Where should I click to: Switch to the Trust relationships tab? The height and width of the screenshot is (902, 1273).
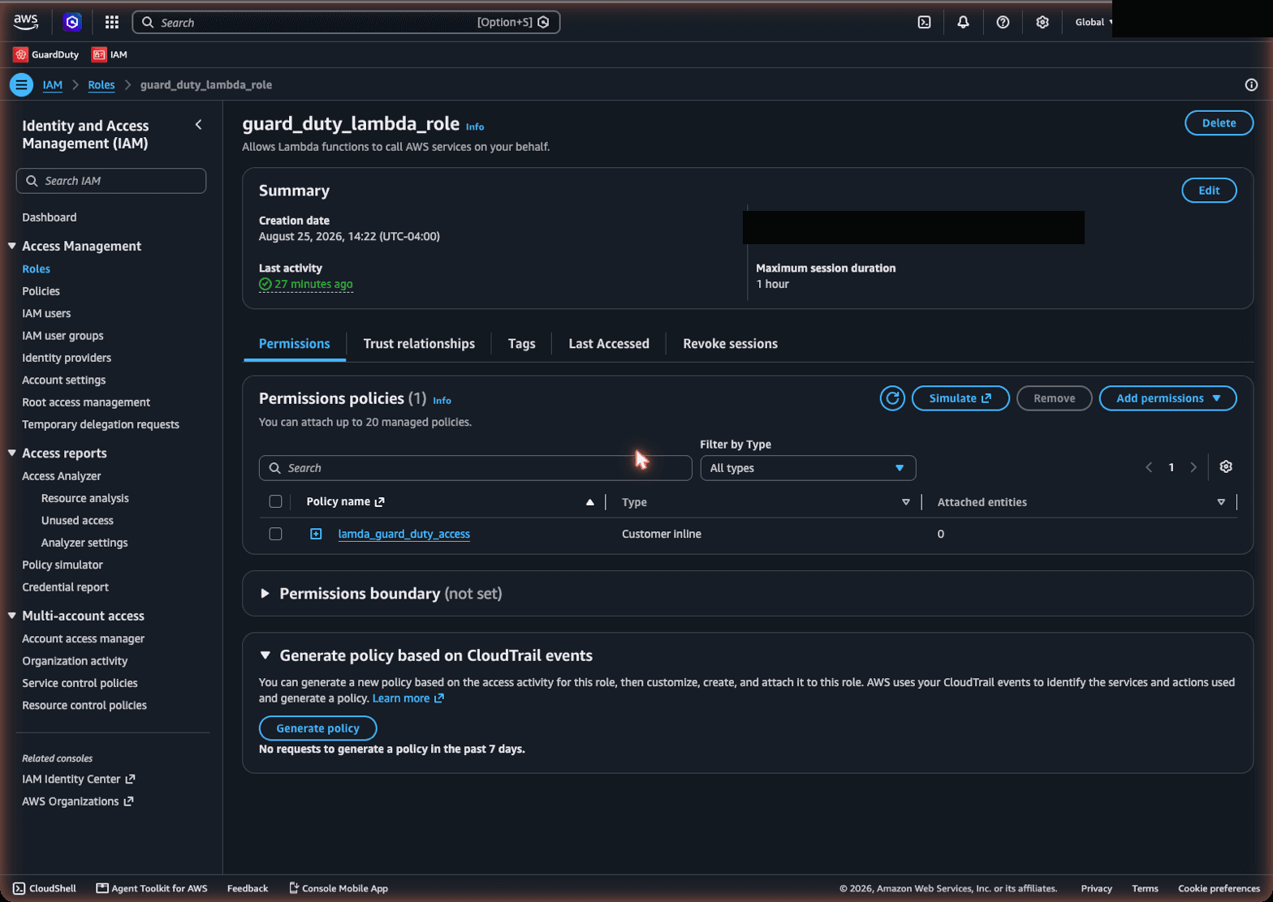[x=419, y=344]
